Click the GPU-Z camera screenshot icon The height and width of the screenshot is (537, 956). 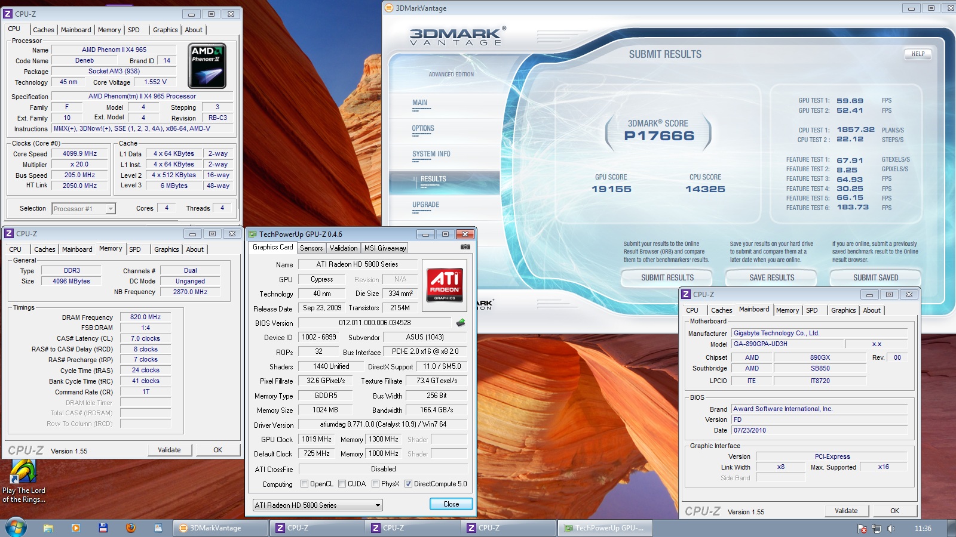(465, 247)
